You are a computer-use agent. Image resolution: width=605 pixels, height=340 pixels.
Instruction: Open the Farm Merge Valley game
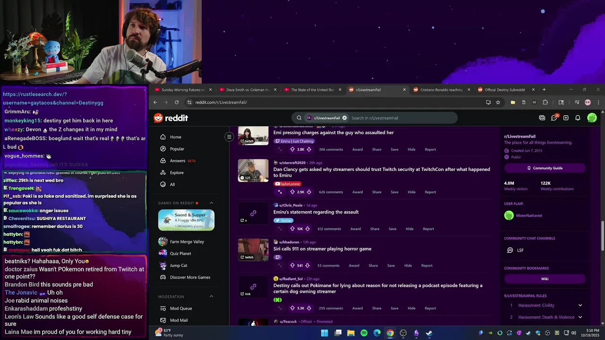186,242
